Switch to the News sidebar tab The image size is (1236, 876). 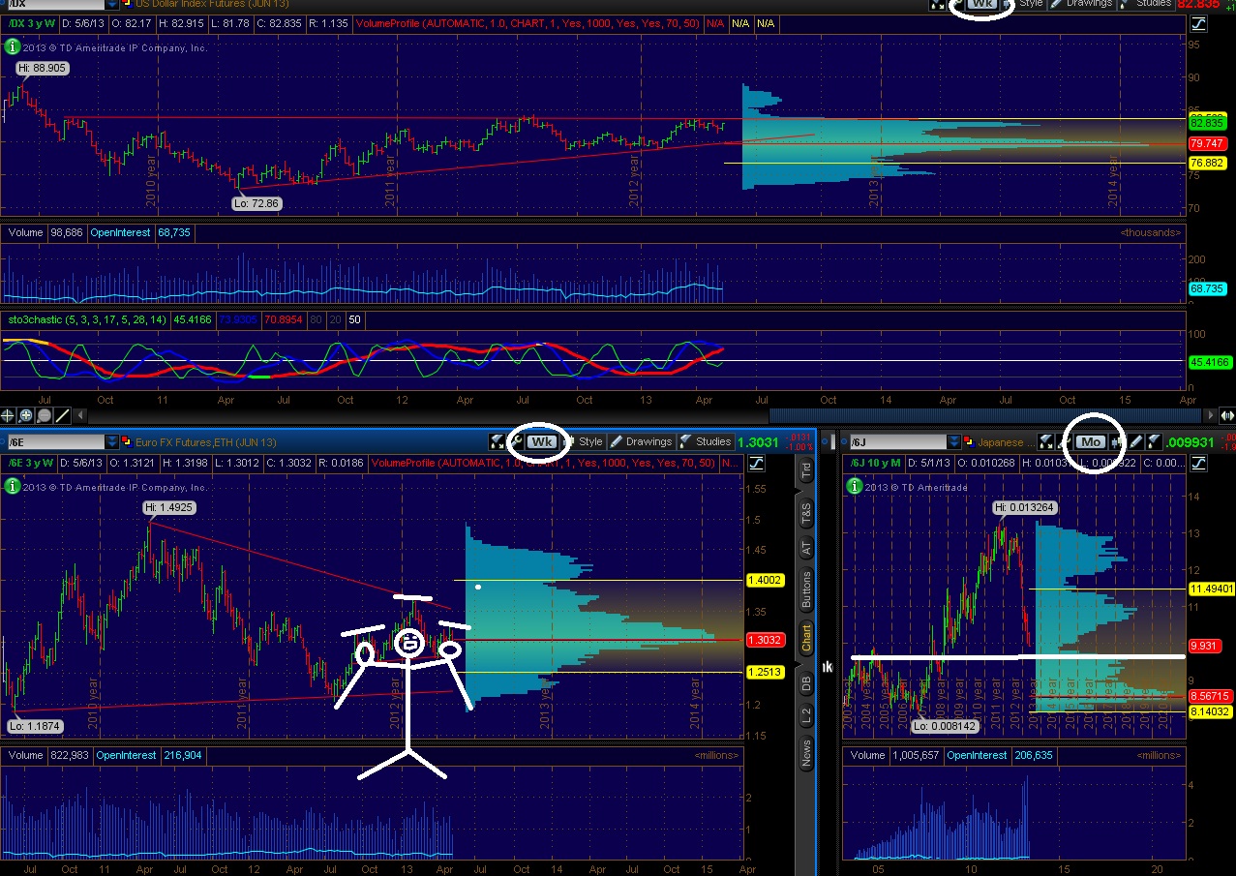coord(806,753)
